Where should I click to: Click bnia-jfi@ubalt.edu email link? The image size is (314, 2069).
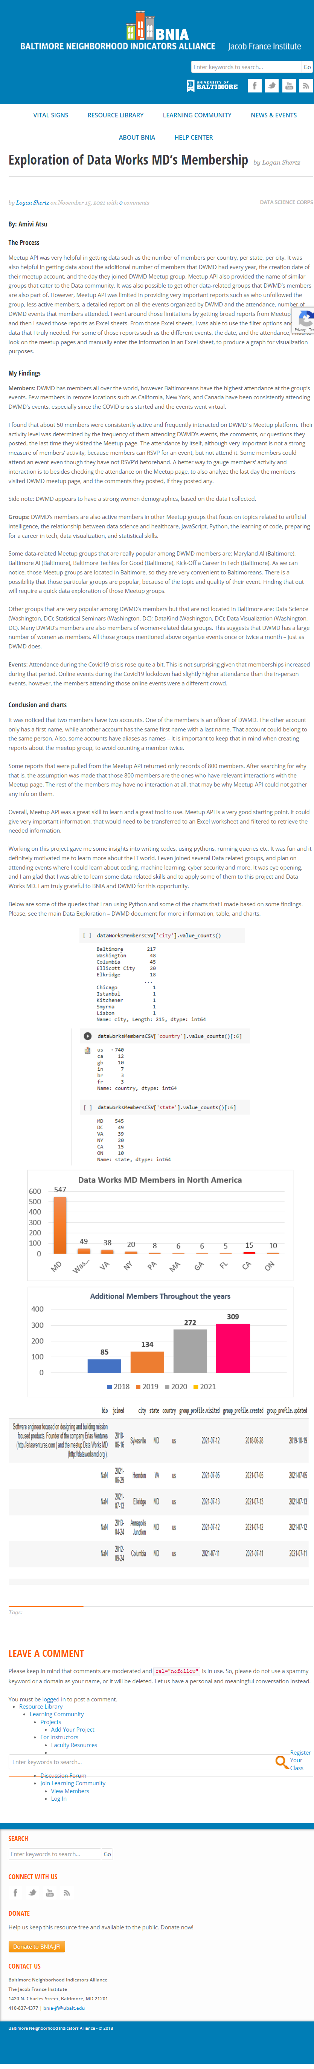(x=64, y=2008)
